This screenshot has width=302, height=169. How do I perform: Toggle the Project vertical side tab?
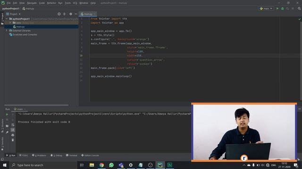click(2, 18)
